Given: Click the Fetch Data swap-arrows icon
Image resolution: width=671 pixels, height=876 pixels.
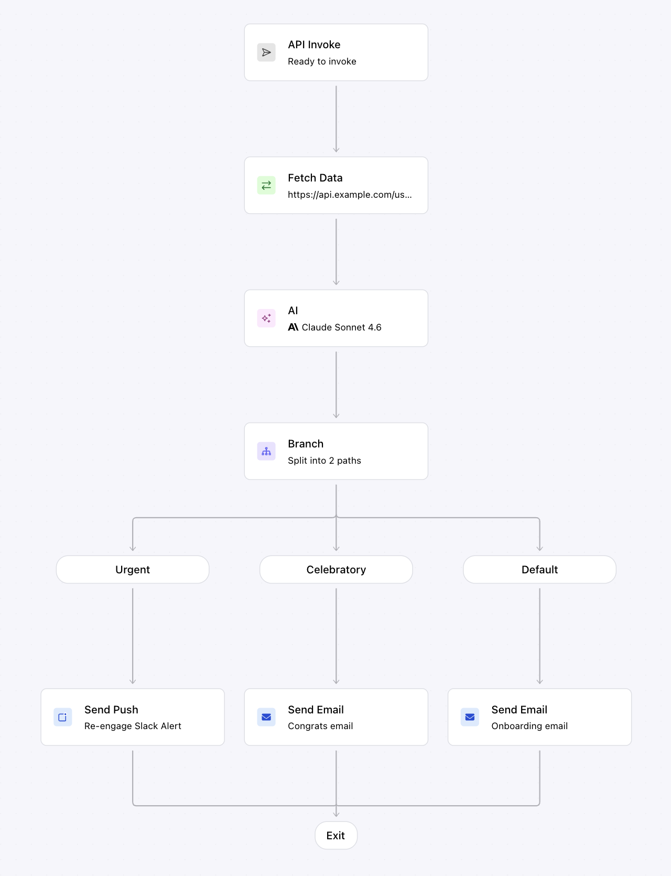Looking at the screenshot, I should coord(266,185).
